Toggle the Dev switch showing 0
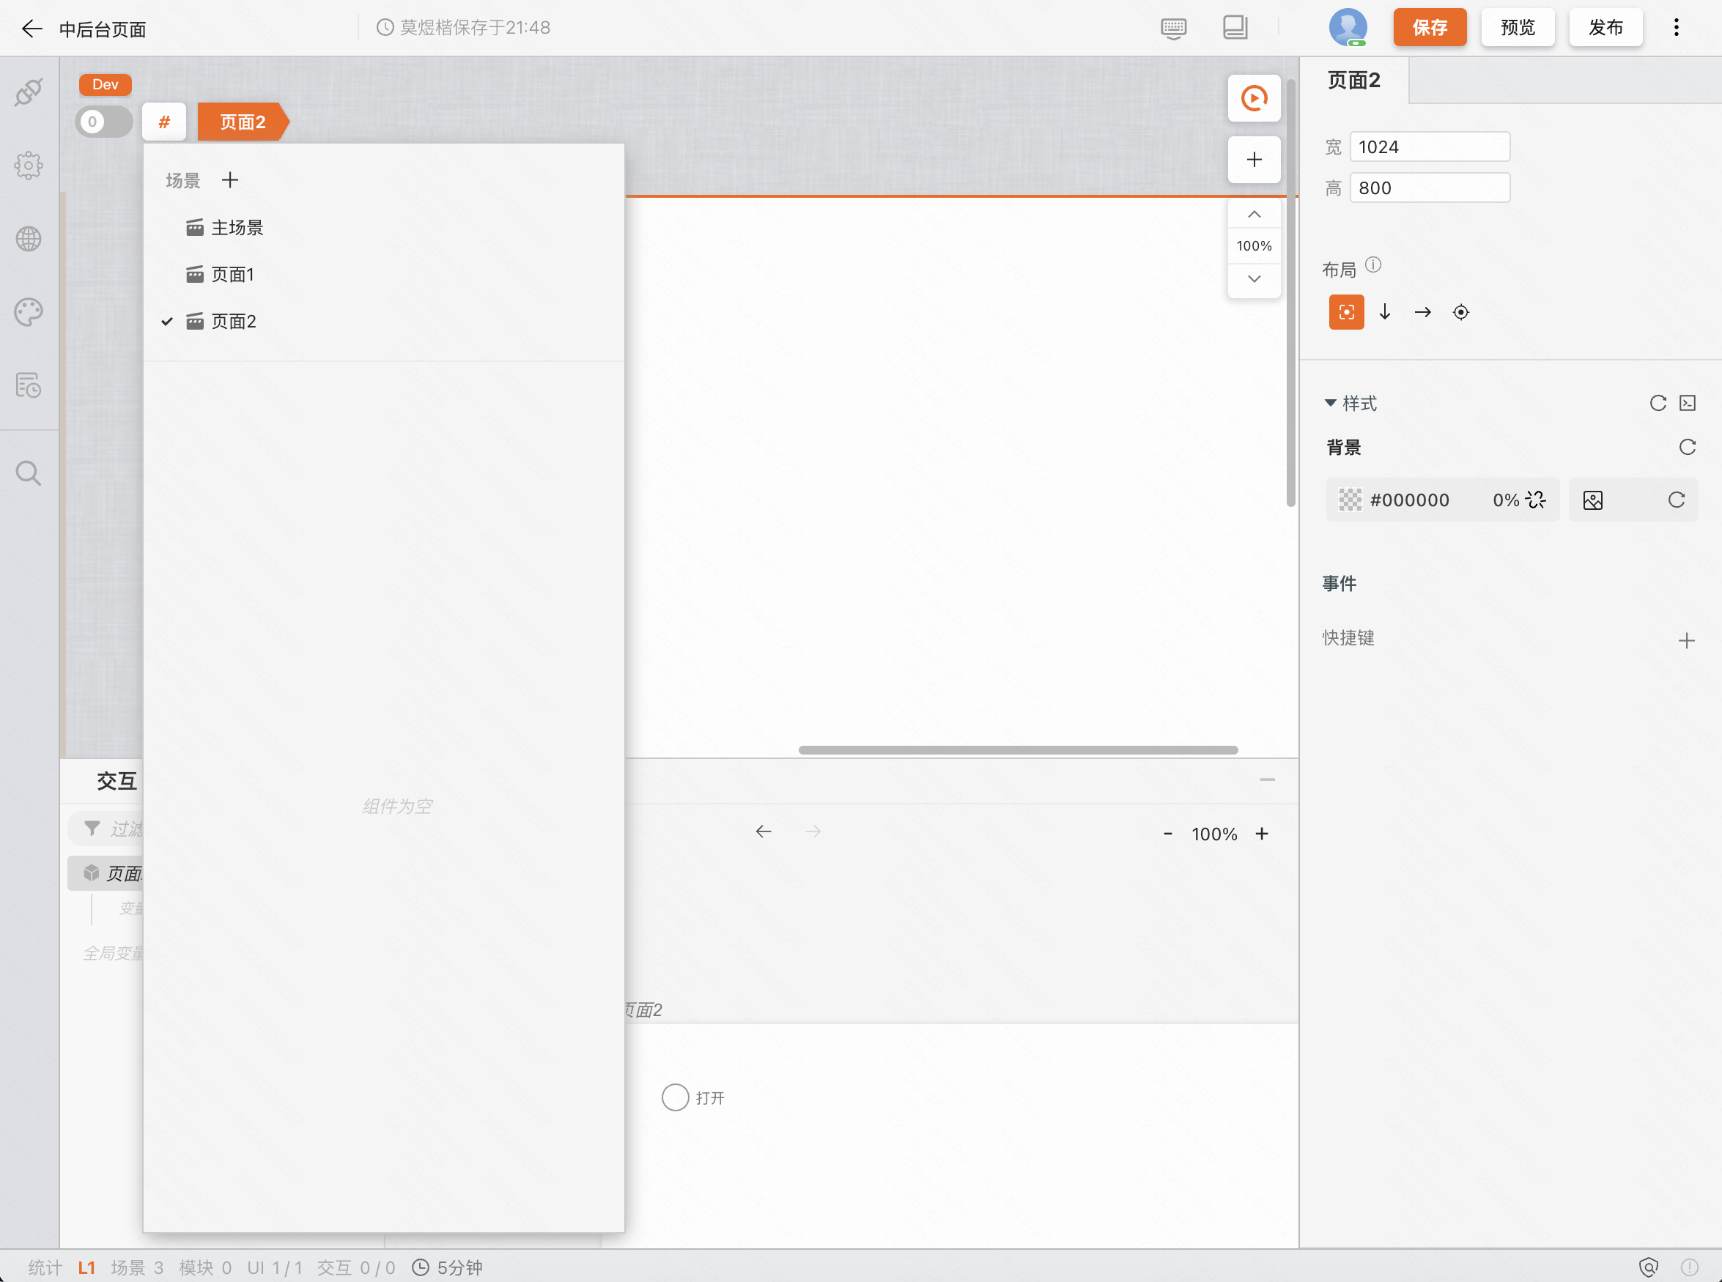 click(x=104, y=122)
